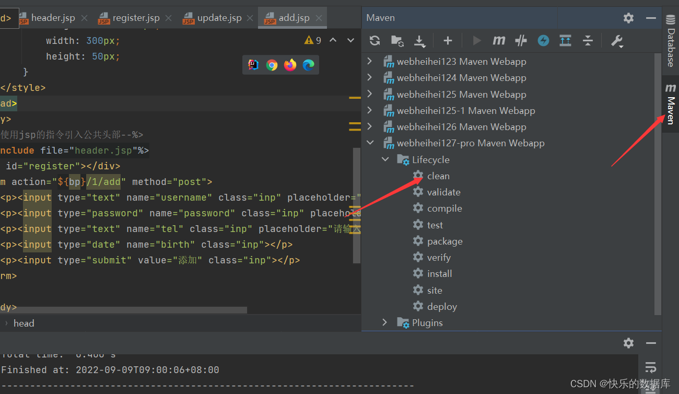Expand webheihei124 Maven Webapp project
This screenshot has width=679, height=394.
point(370,77)
